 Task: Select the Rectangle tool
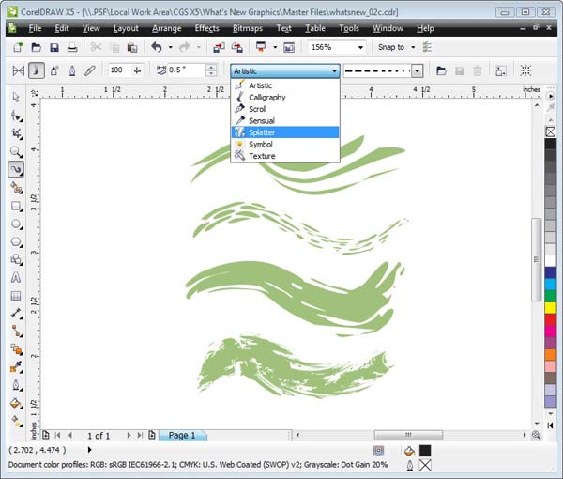[16, 206]
